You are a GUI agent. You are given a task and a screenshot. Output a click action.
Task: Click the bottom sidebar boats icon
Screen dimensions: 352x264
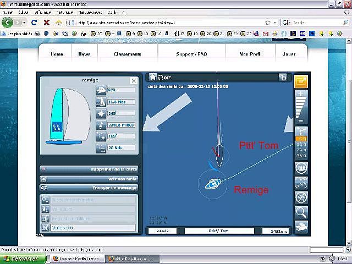coord(301,227)
